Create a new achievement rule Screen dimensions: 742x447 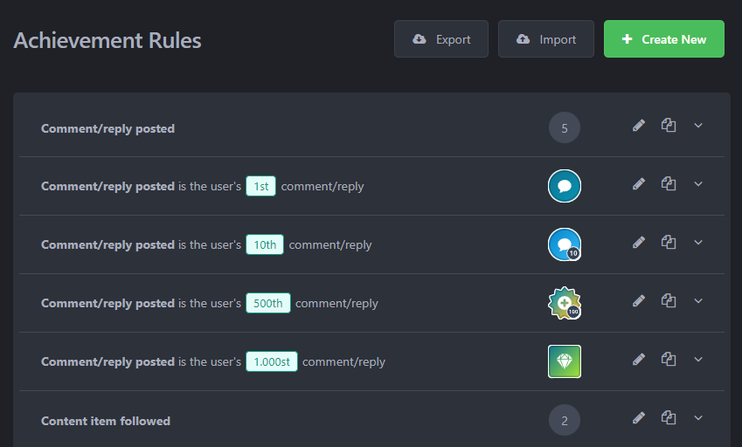pyautogui.click(x=664, y=39)
